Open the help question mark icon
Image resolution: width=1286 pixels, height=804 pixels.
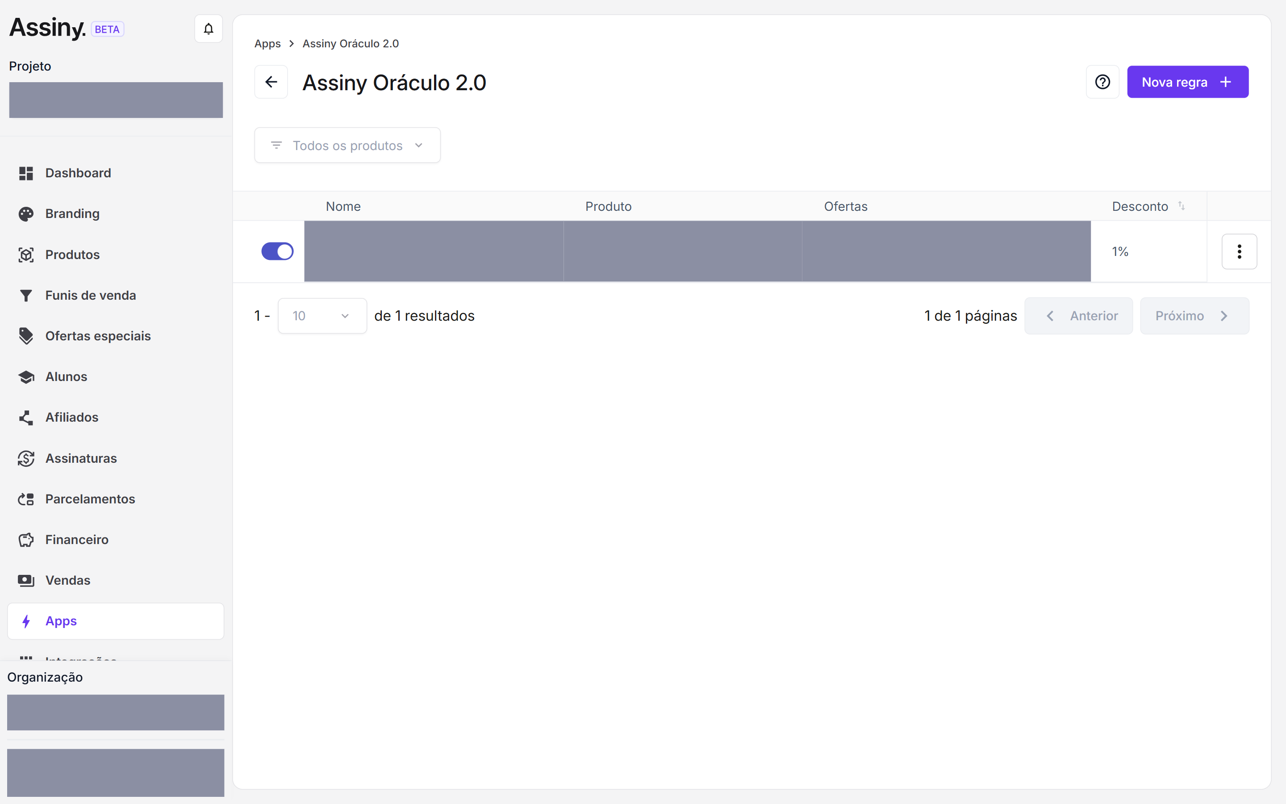pos(1102,82)
